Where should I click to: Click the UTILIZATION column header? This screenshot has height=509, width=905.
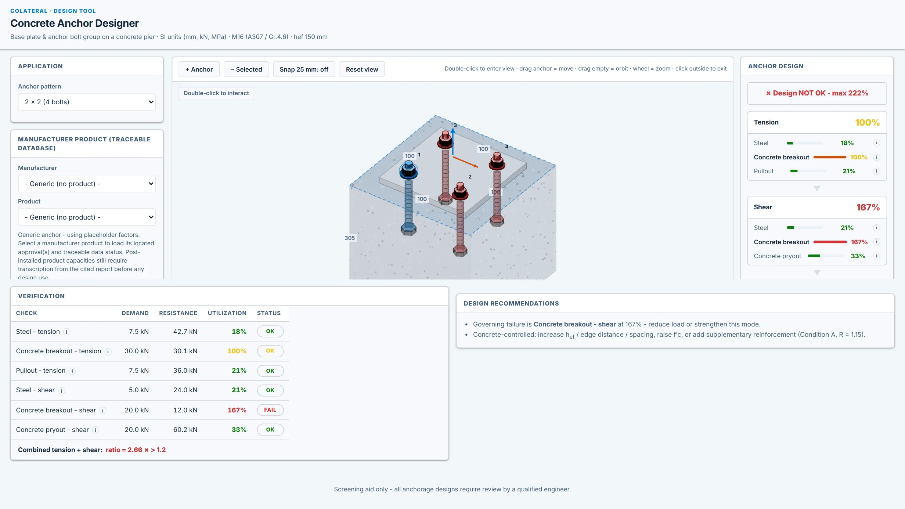coord(227,313)
